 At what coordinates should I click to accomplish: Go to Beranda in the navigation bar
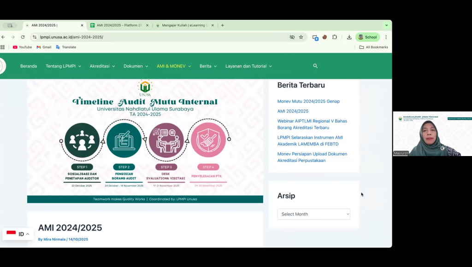click(x=29, y=66)
